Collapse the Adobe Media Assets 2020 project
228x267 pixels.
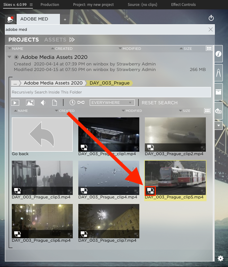[x=9, y=57]
